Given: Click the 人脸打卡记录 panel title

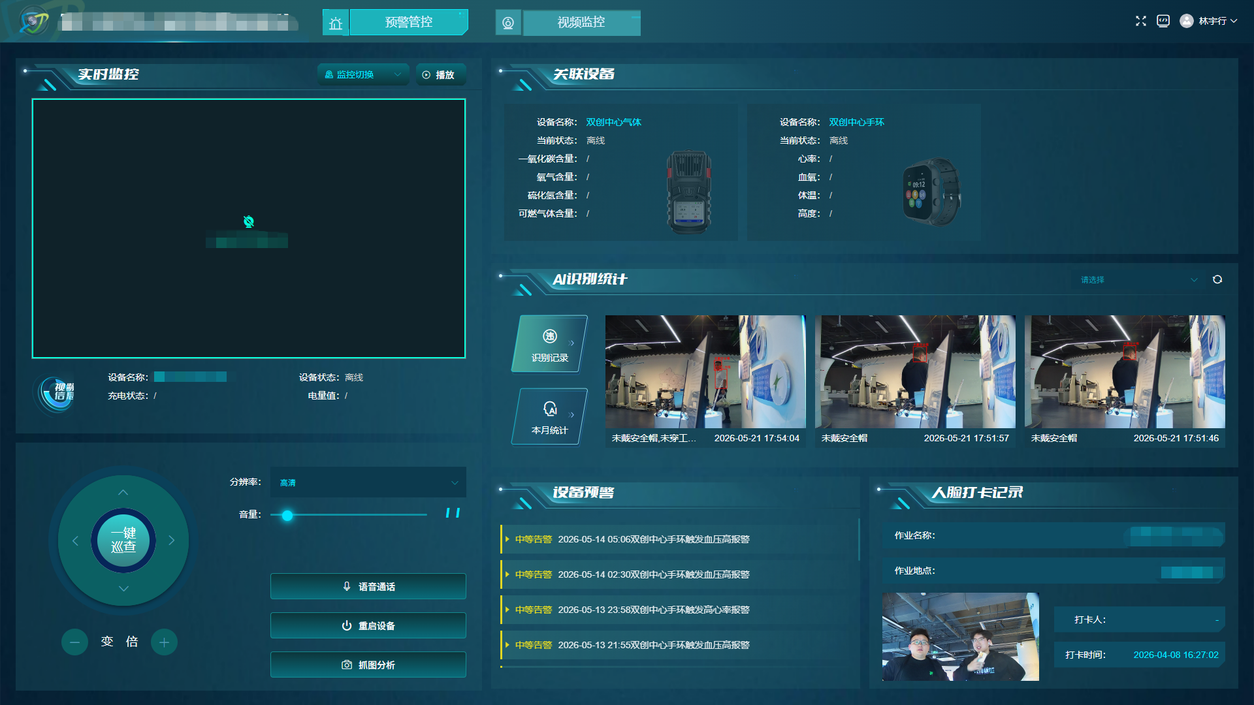Looking at the screenshot, I should click(978, 493).
